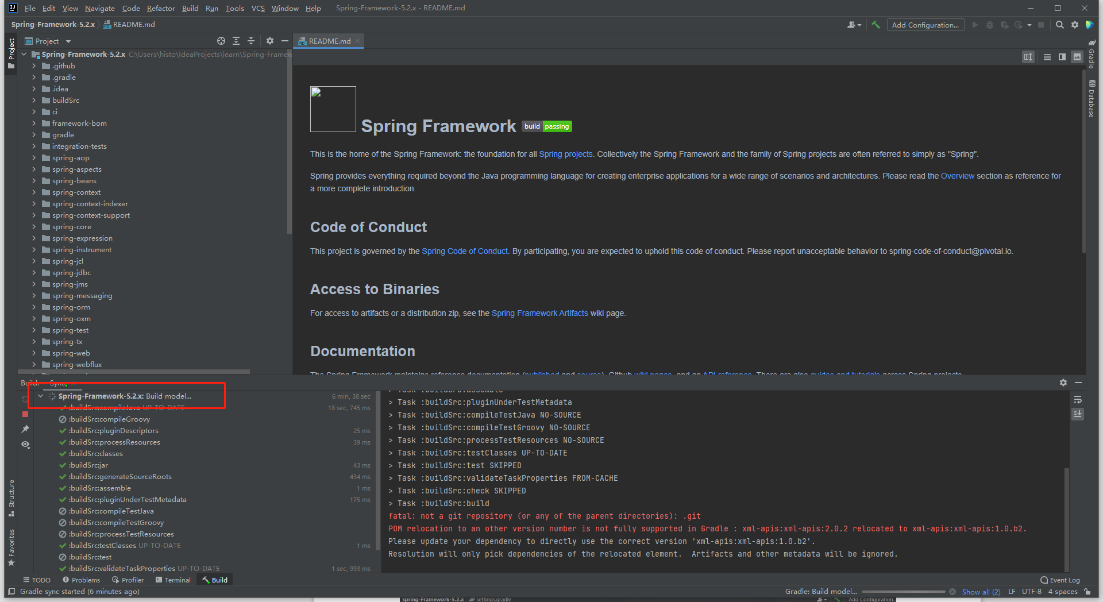Image resolution: width=1103 pixels, height=602 pixels.
Task: Click the UTF-8 encoding selector
Action: tap(1031, 592)
